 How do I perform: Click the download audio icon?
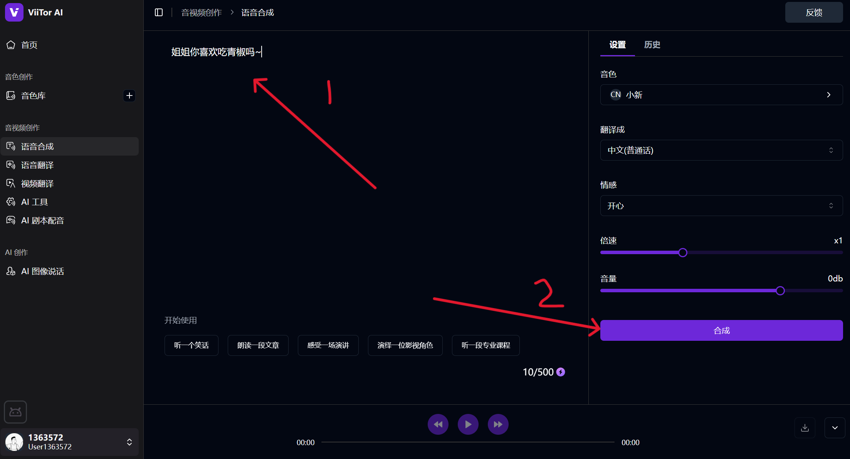[x=805, y=428]
